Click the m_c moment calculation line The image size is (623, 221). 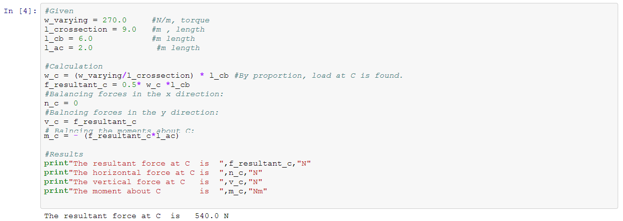(x=111, y=136)
